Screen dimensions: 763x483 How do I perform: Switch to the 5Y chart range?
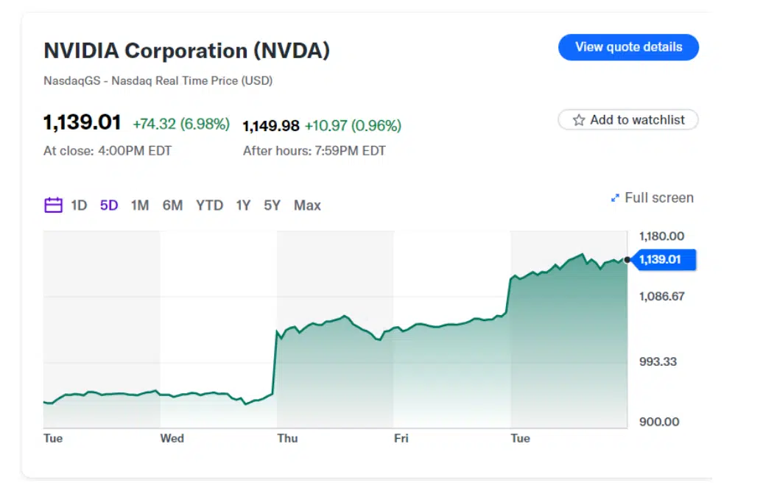tap(271, 205)
